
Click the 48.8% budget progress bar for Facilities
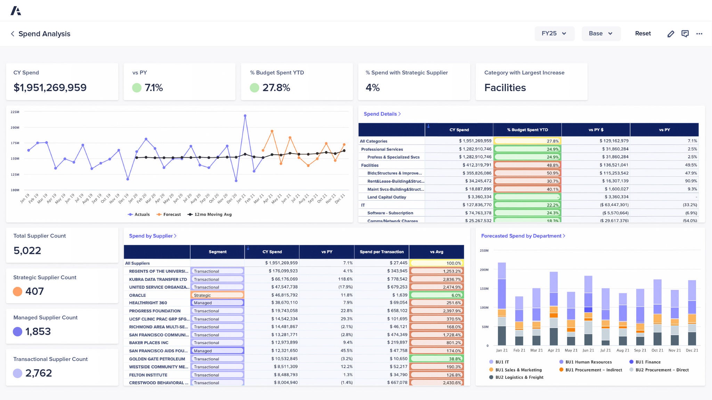click(x=527, y=165)
